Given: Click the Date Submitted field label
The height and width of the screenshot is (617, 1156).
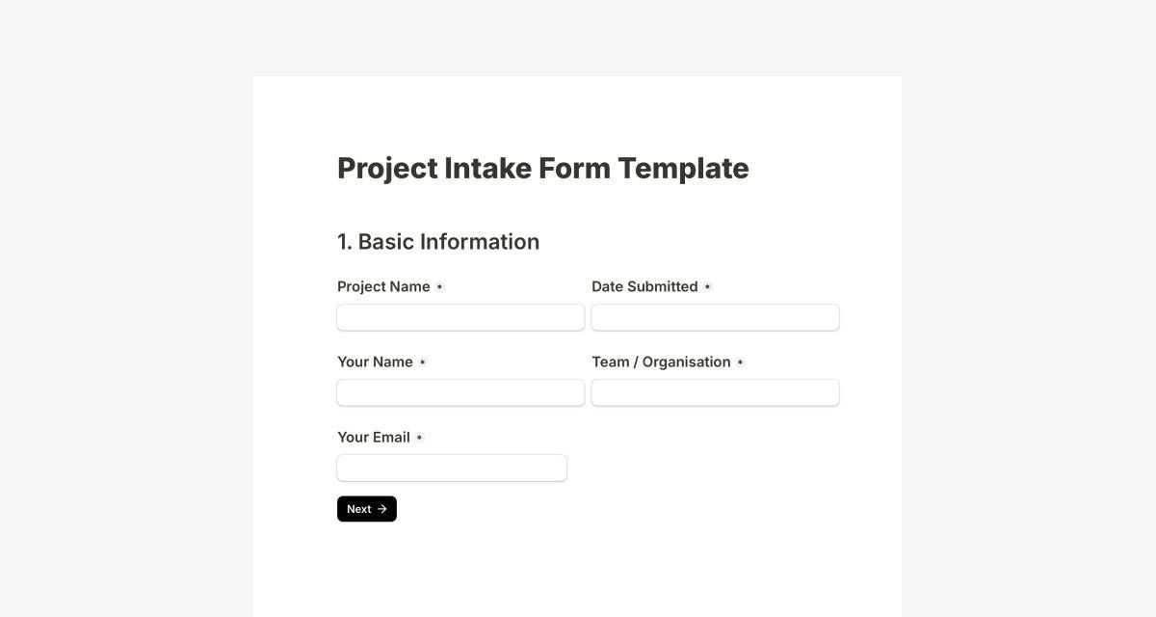Looking at the screenshot, I should (644, 285).
